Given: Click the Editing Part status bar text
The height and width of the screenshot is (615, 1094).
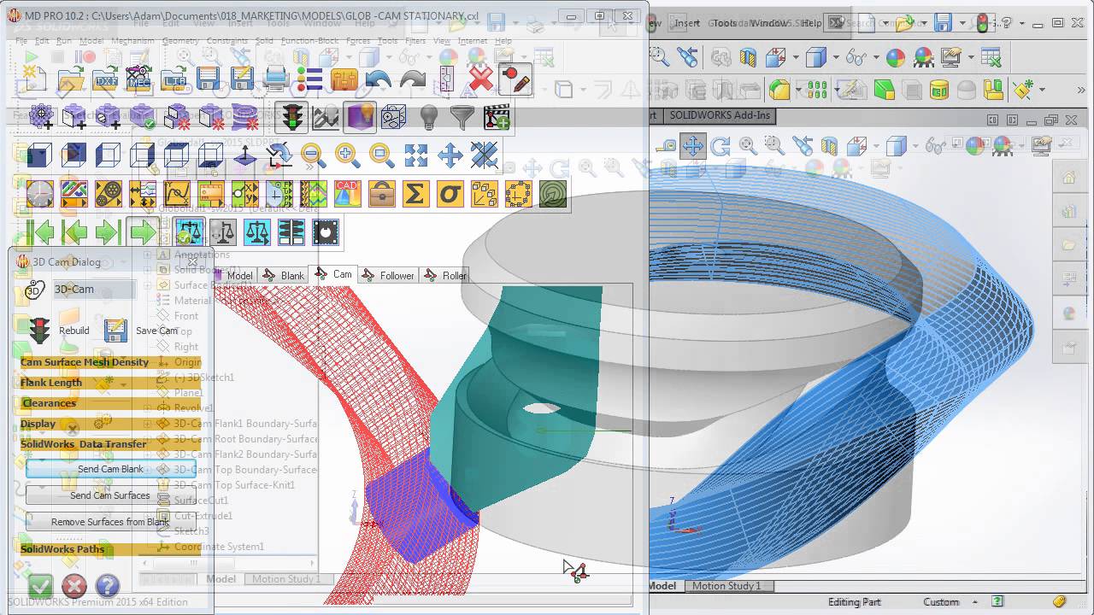Looking at the screenshot, I should (854, 602).
